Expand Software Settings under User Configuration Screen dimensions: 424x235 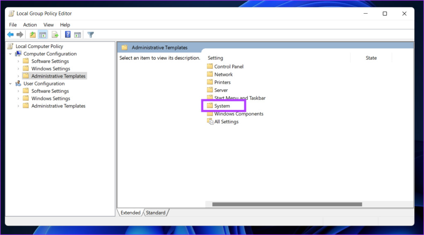[18, 91]
